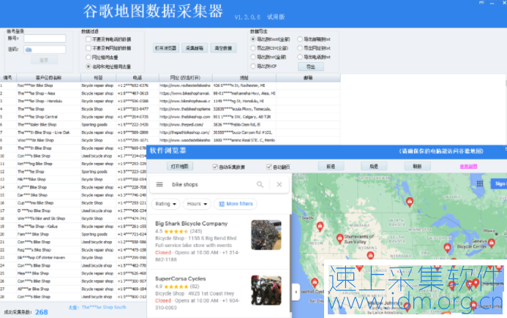Click the Sign in button on map

click(499, 183)
